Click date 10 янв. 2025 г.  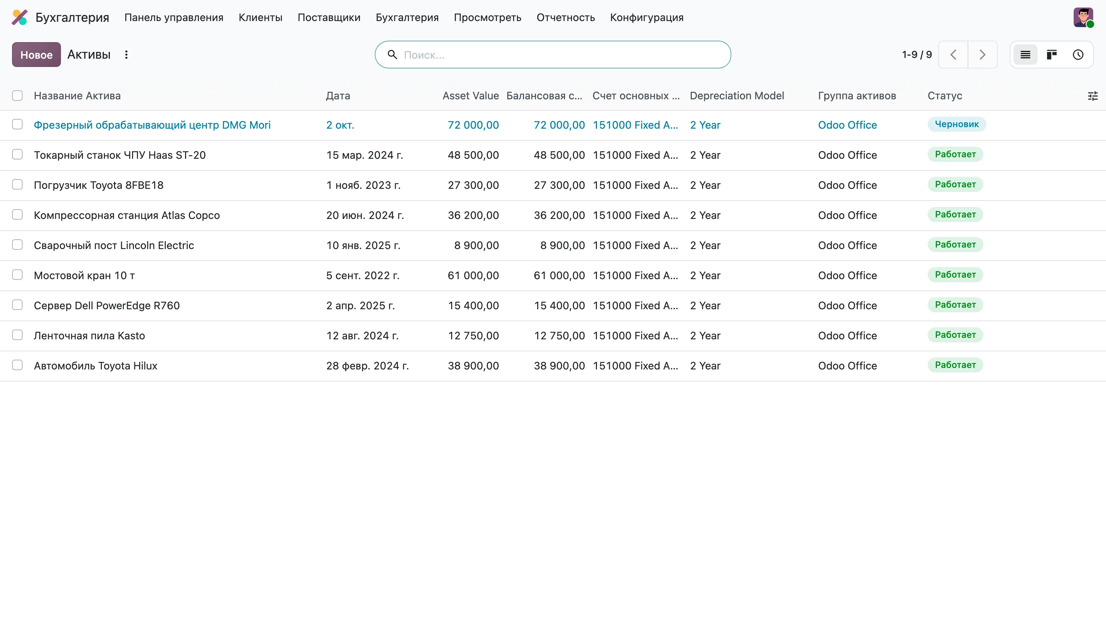tap(363, 245)
